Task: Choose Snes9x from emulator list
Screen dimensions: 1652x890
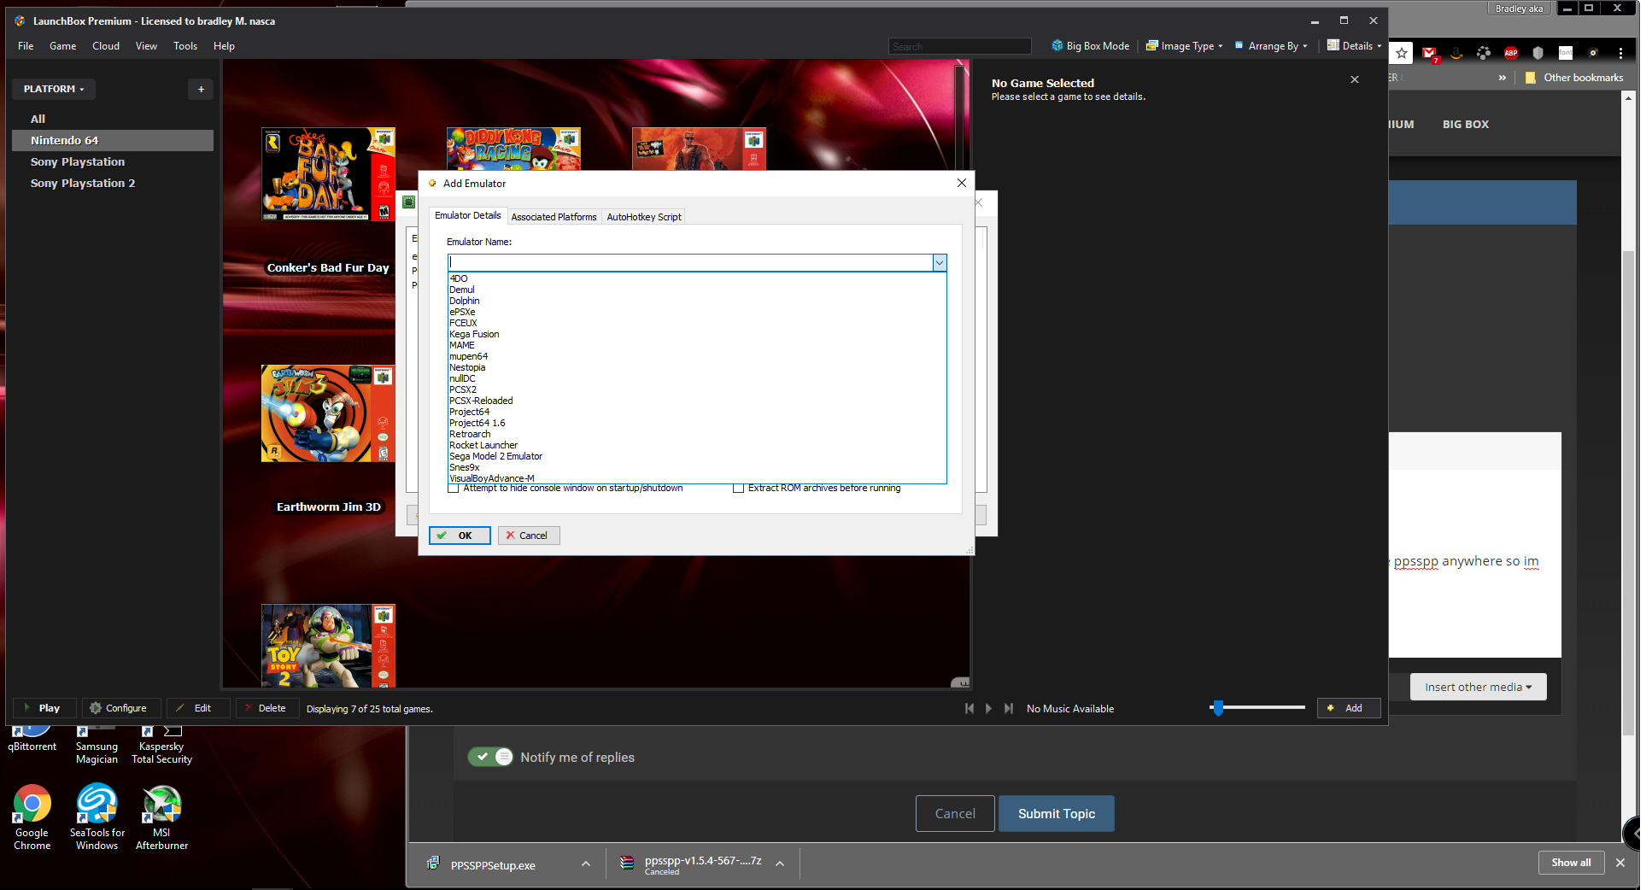Action: coord(697,467)
